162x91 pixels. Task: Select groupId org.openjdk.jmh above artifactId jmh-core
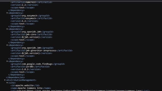tap(32, 32)
